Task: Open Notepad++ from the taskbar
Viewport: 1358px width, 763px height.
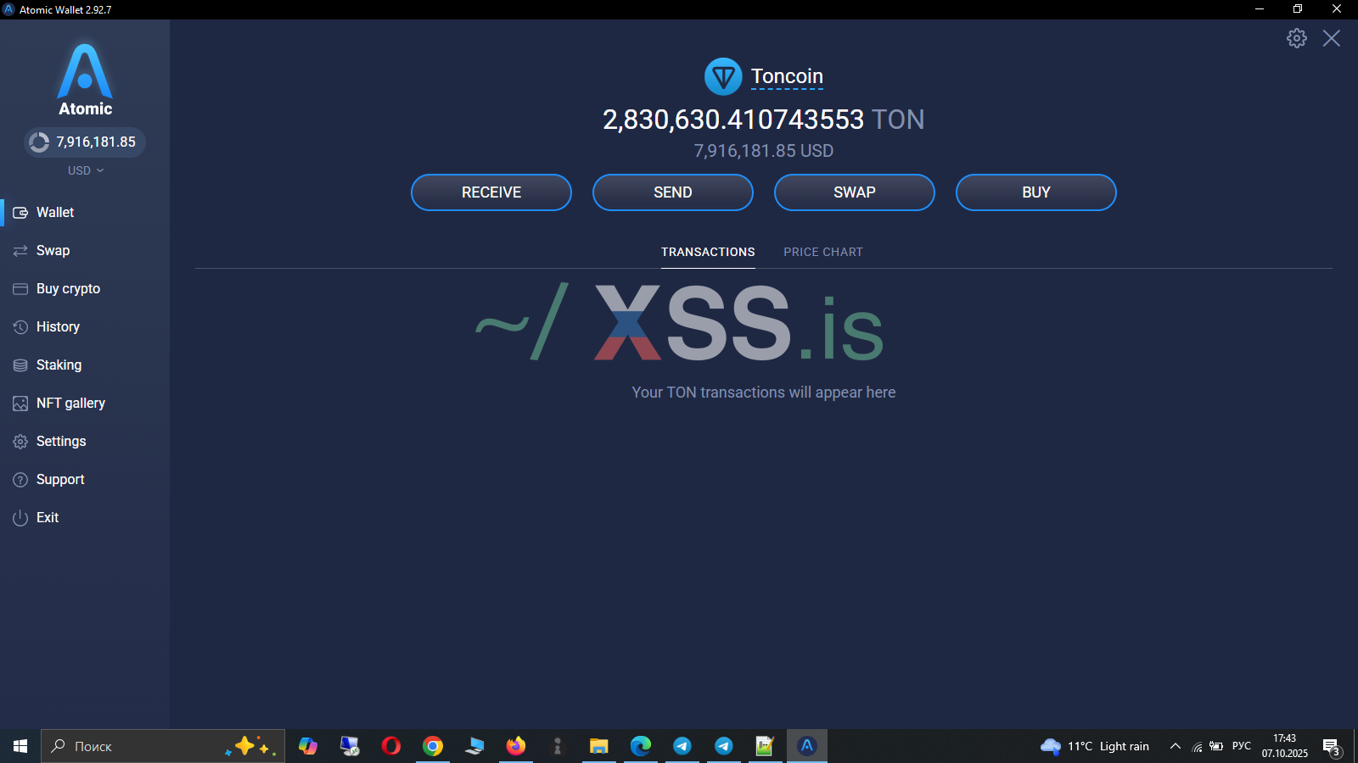Action: [765, 746]
